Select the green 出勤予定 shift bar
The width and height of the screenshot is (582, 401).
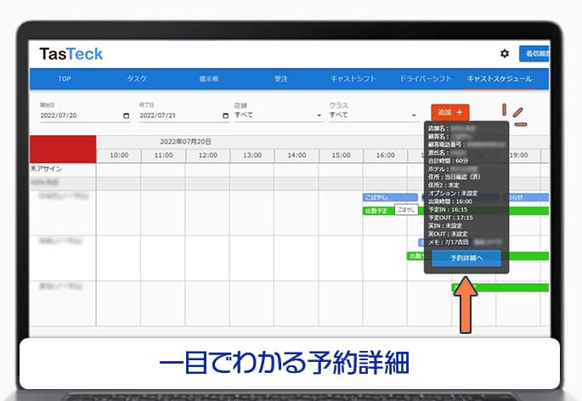coord(377,210)
